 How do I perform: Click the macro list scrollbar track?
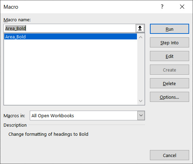click(x=140, y=69)
